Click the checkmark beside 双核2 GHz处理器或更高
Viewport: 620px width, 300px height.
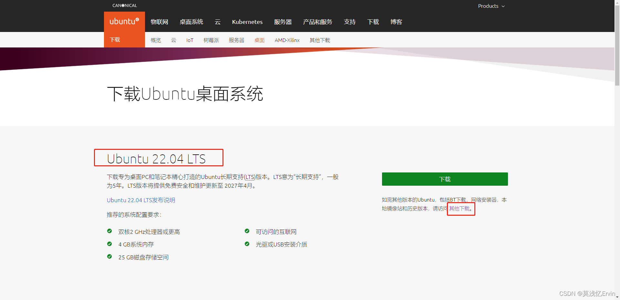click(109, 231)
